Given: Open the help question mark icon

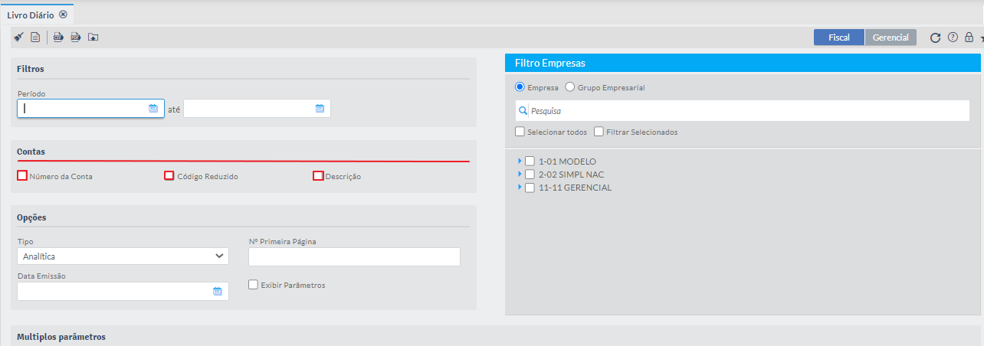Looking at the screenshot, I should pos(953,37).
